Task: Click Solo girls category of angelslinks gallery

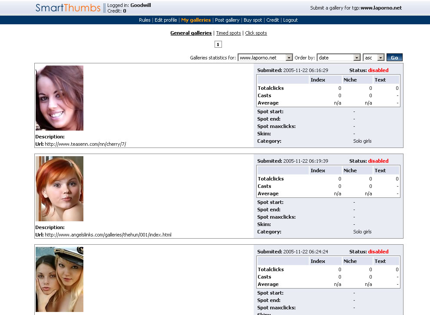Action: click(362, 232)
